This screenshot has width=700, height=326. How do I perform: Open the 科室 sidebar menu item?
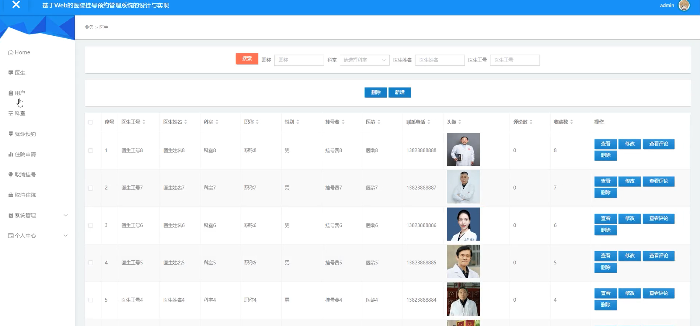20,113
